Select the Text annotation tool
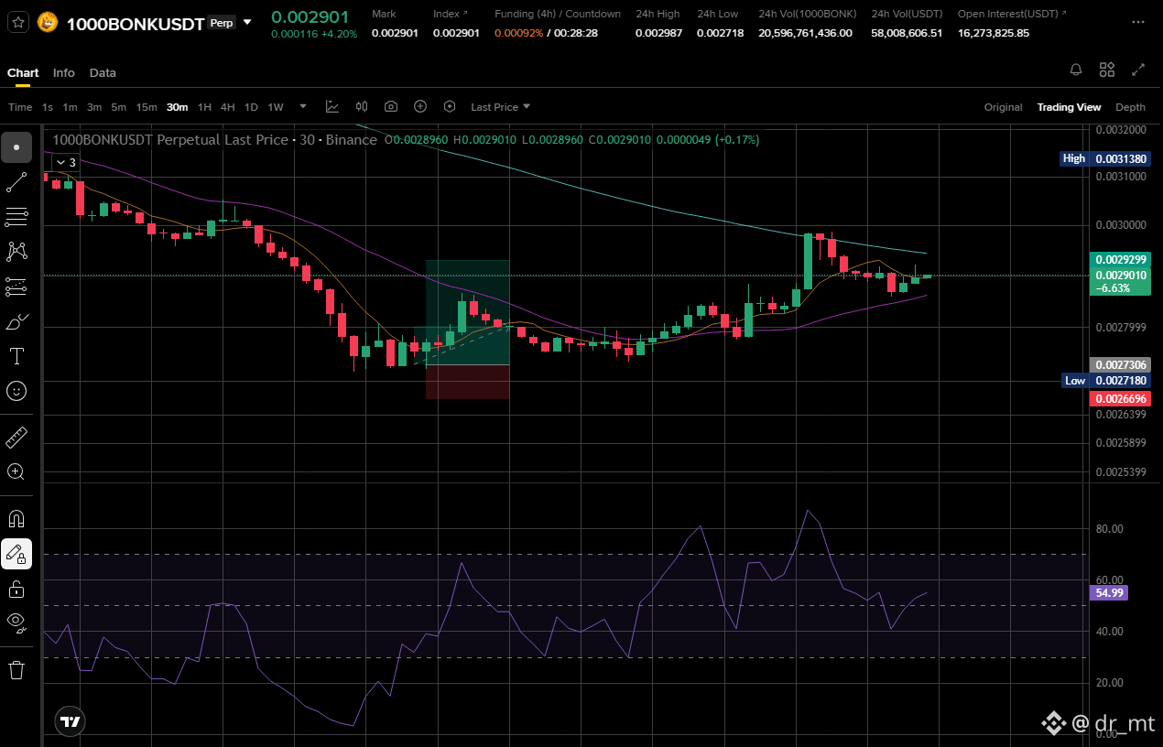Viewport: 1163px width, 747px height. (x=16, y=356)
